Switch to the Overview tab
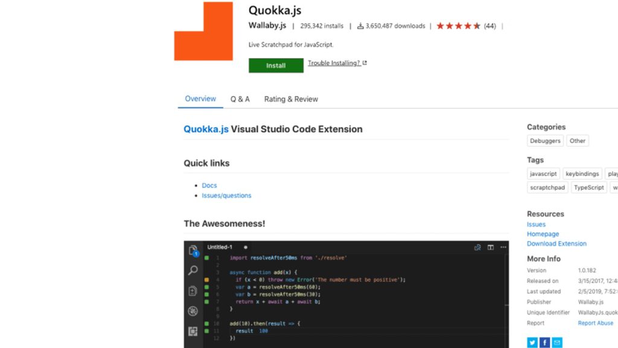This screenshot has width=618, height=348. point(200,98)
